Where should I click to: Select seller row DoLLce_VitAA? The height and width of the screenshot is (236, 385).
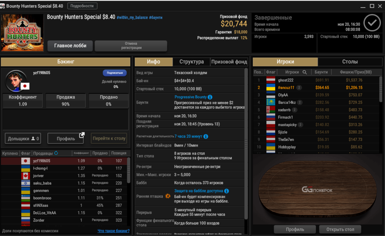pyautogui.click(x=64, y=213)
